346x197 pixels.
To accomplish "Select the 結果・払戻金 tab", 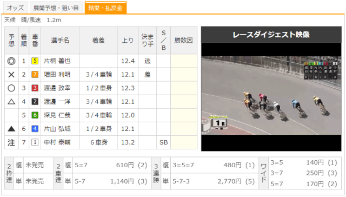I will pyautogui.click(x=105, y=8).
